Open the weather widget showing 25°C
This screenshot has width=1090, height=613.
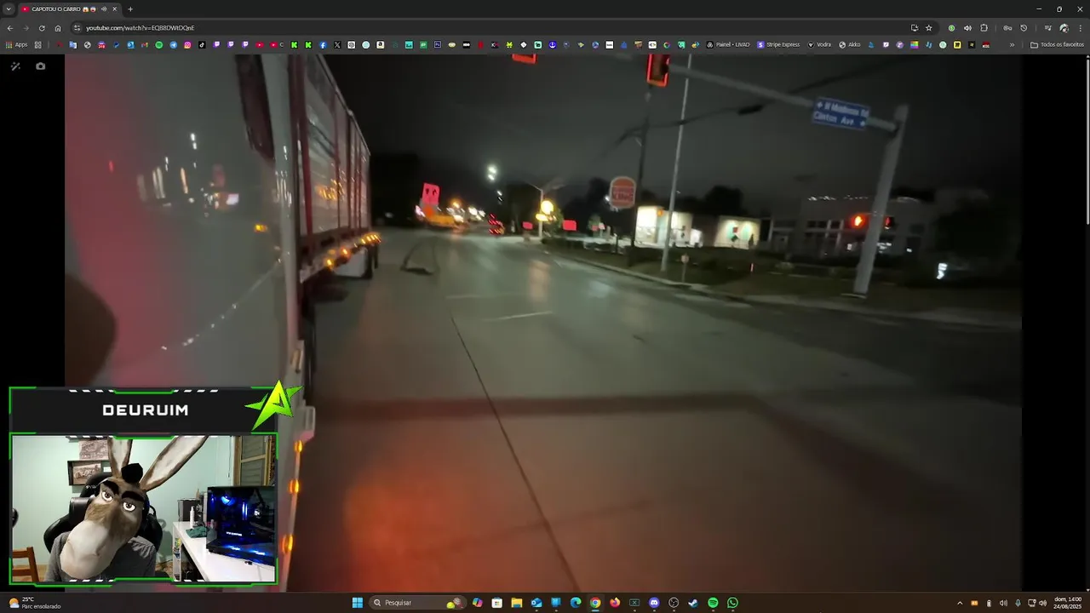(35, 603)
